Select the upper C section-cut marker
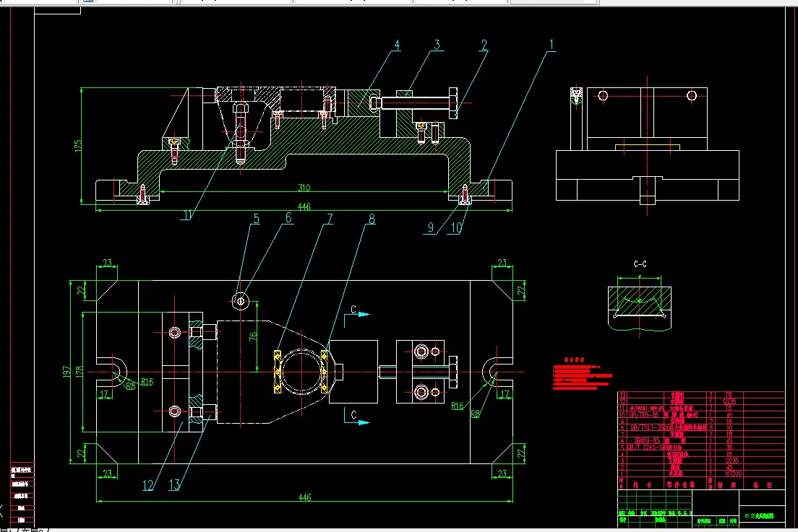 point(353,310)
